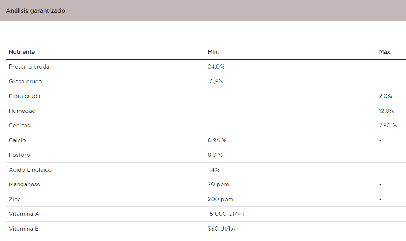406x241 pixels.
Task: Click the 12,0% moisture maximum value
Action: coord(386,111)
